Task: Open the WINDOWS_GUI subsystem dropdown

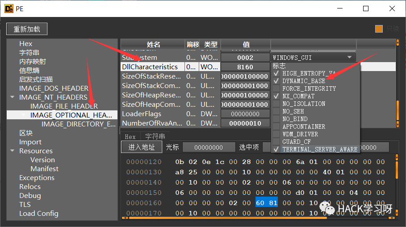Action: point(313,58)
